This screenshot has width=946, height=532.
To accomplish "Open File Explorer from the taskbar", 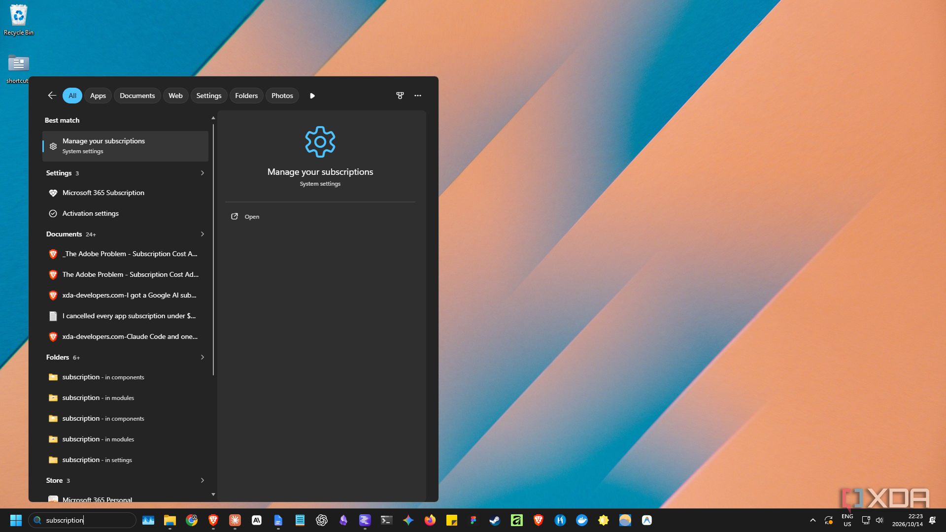I will tap(170, 520).
